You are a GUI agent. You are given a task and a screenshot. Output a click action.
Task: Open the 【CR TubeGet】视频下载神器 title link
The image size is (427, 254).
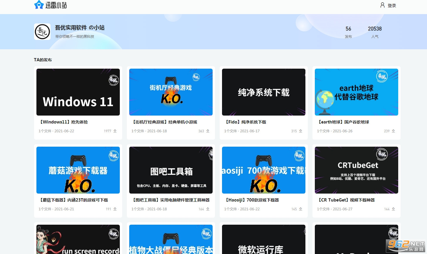(x=346, y=200)
